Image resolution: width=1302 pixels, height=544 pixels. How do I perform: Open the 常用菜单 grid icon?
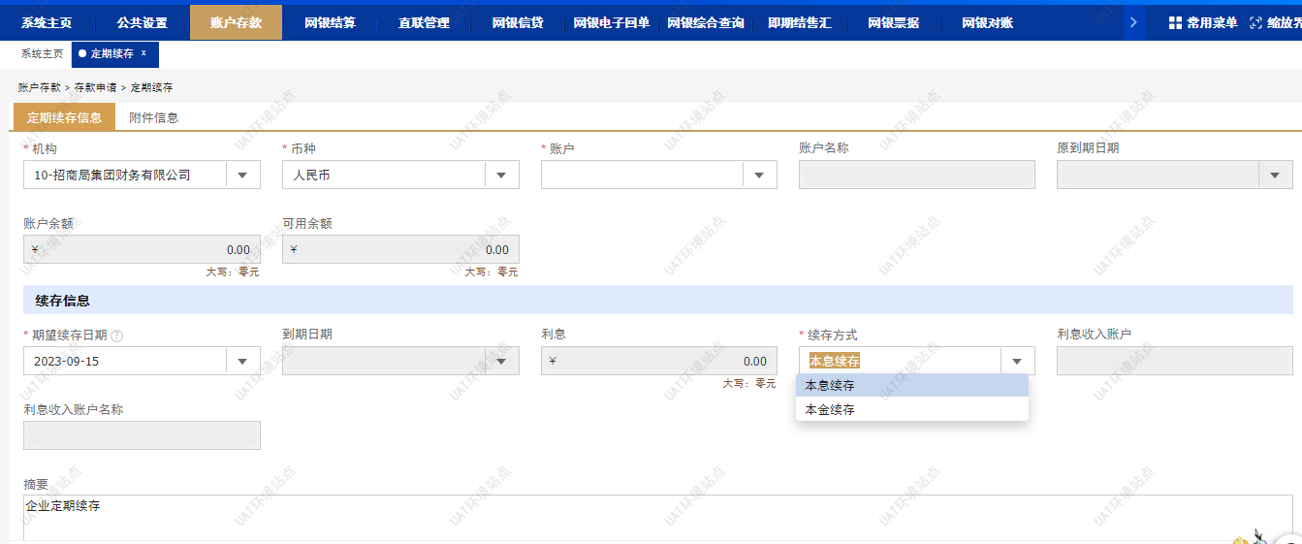point(1174,22)
